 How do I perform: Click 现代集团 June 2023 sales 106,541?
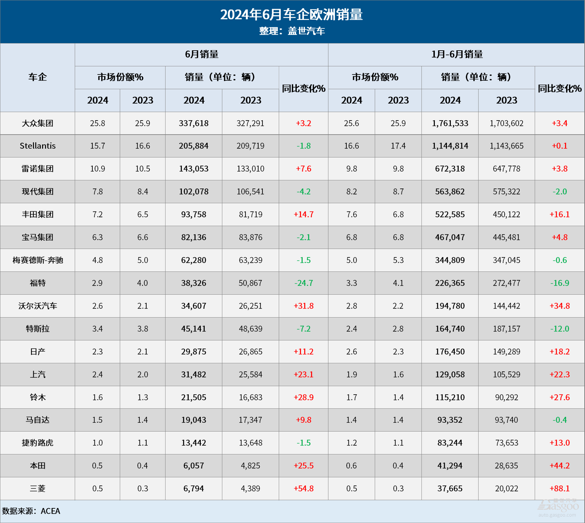coord(250,192)
